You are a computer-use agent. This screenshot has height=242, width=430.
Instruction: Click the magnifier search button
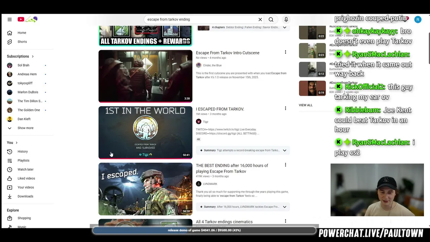271,19
